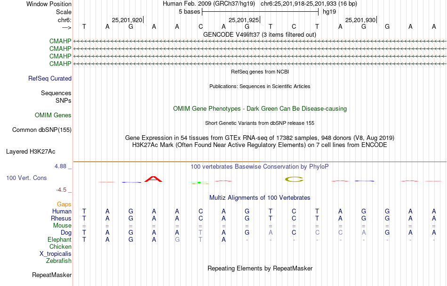Select the Rhesus species row label
Image resolution: width=447 pixels, height=286 pixels.
[61, 219]
